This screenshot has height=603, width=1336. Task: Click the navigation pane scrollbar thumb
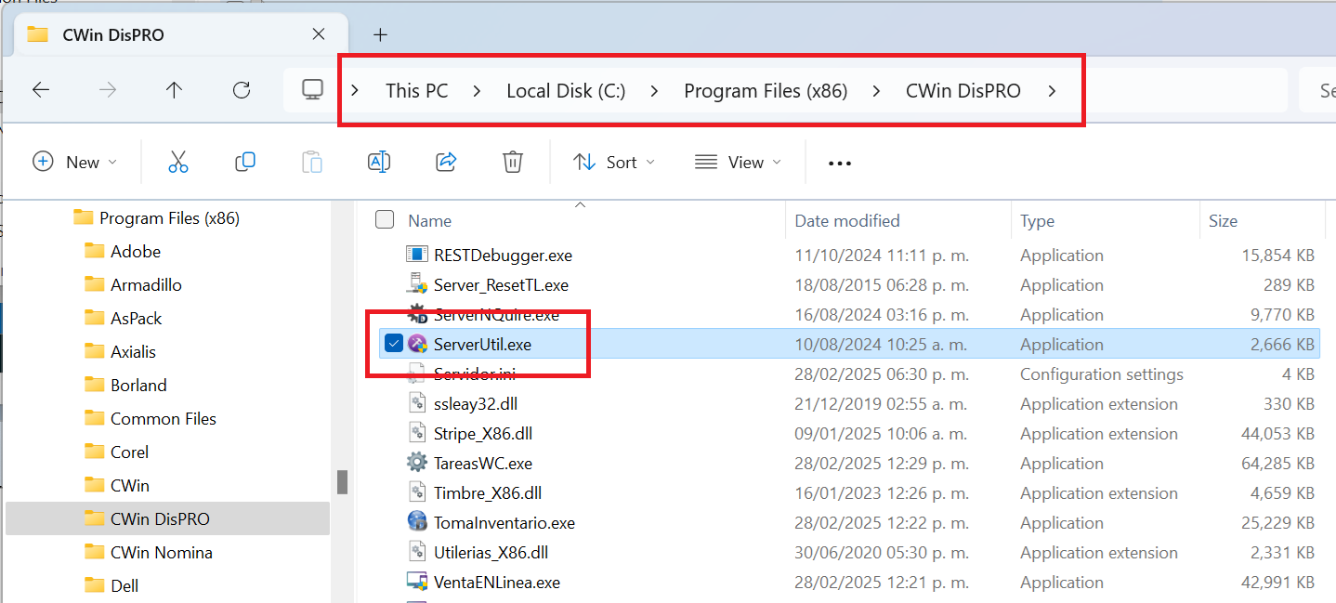(342, 481)
